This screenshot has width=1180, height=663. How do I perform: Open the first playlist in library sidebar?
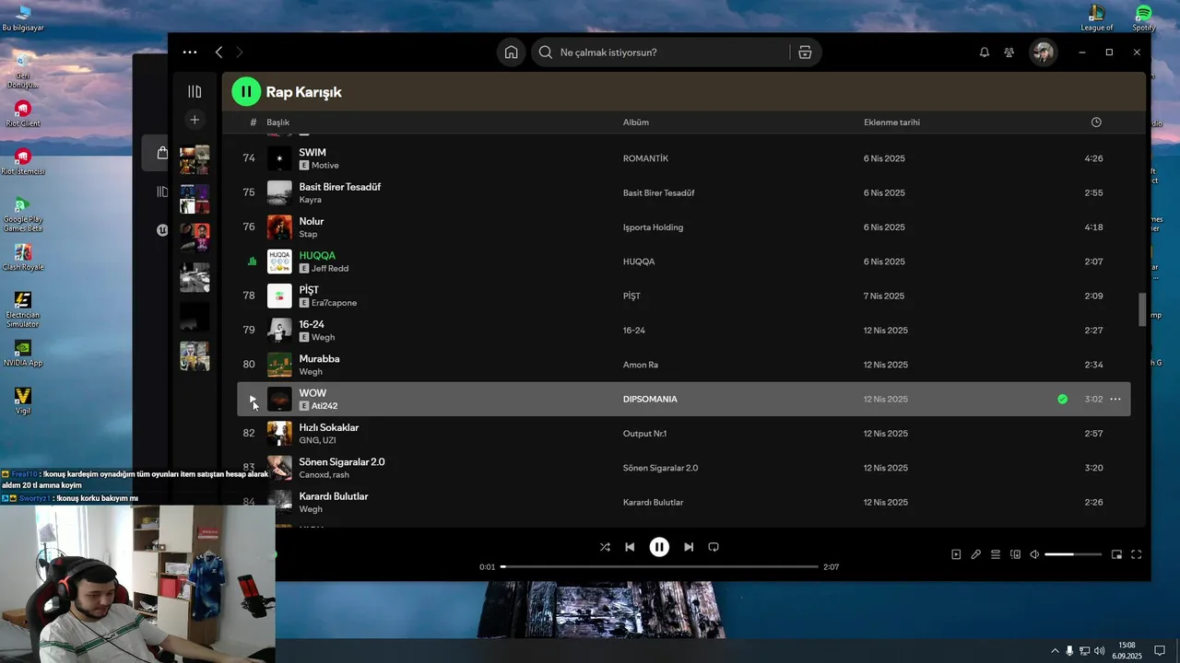tap(195, 159)
